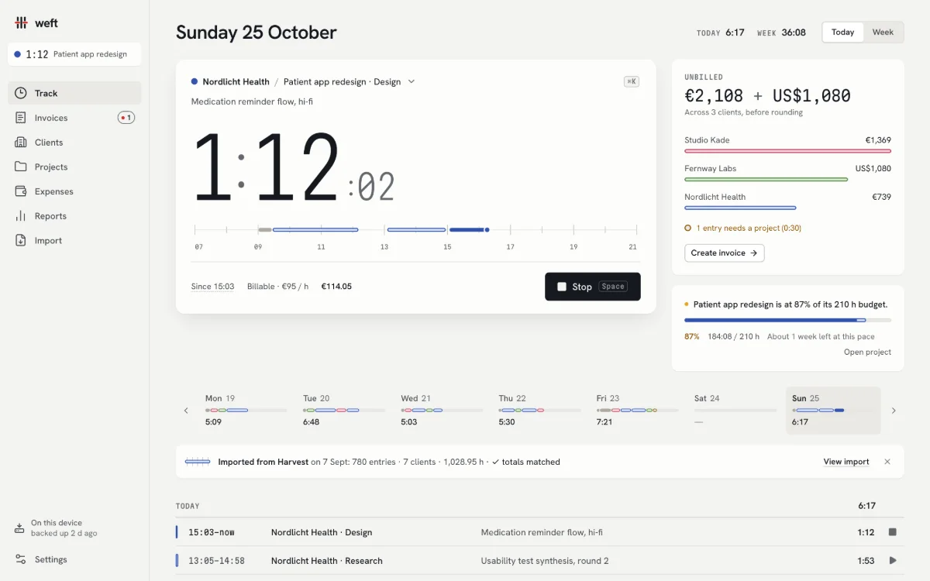Screen dimensions: 930x581
Task: Open Expenses in the sidebar
Action: tap(74, 191)
